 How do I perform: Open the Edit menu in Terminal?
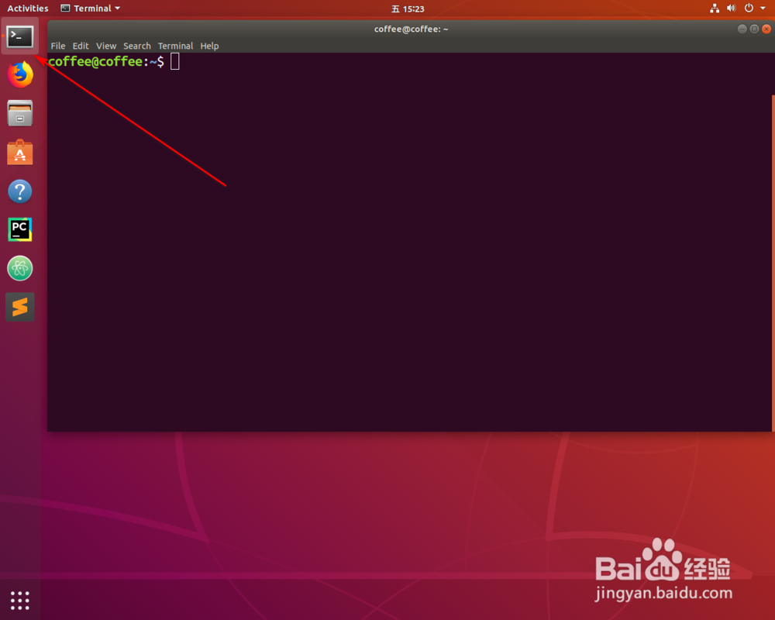[x=81, y=46]
